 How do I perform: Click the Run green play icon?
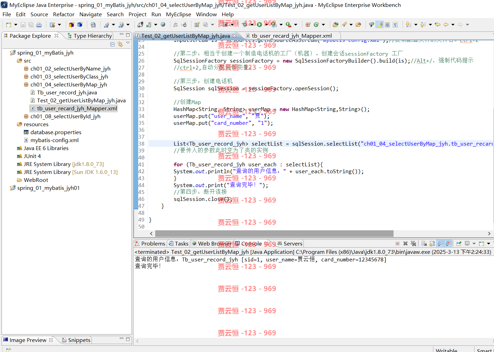(259, 25)
